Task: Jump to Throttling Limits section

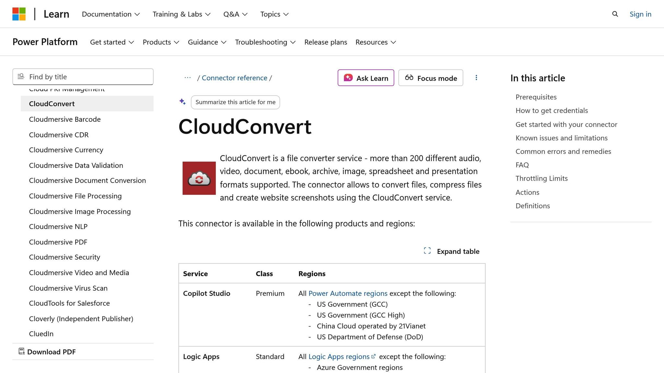Action: coord(541,178)
